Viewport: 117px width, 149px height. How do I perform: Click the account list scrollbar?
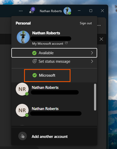coord(95,97)
